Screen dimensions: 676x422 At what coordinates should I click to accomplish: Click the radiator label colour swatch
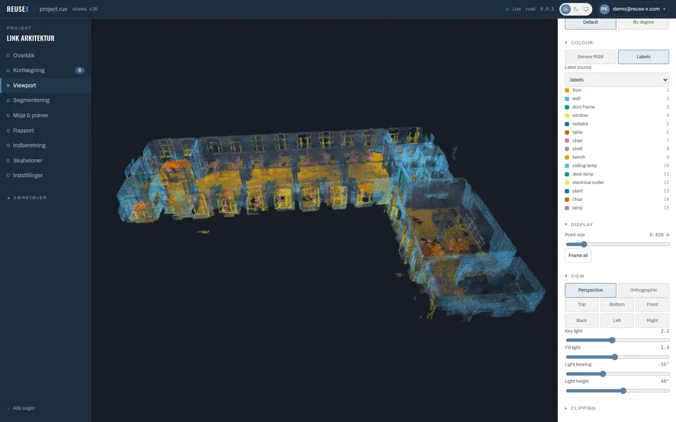pyautogui.click(x=567, y=124)
